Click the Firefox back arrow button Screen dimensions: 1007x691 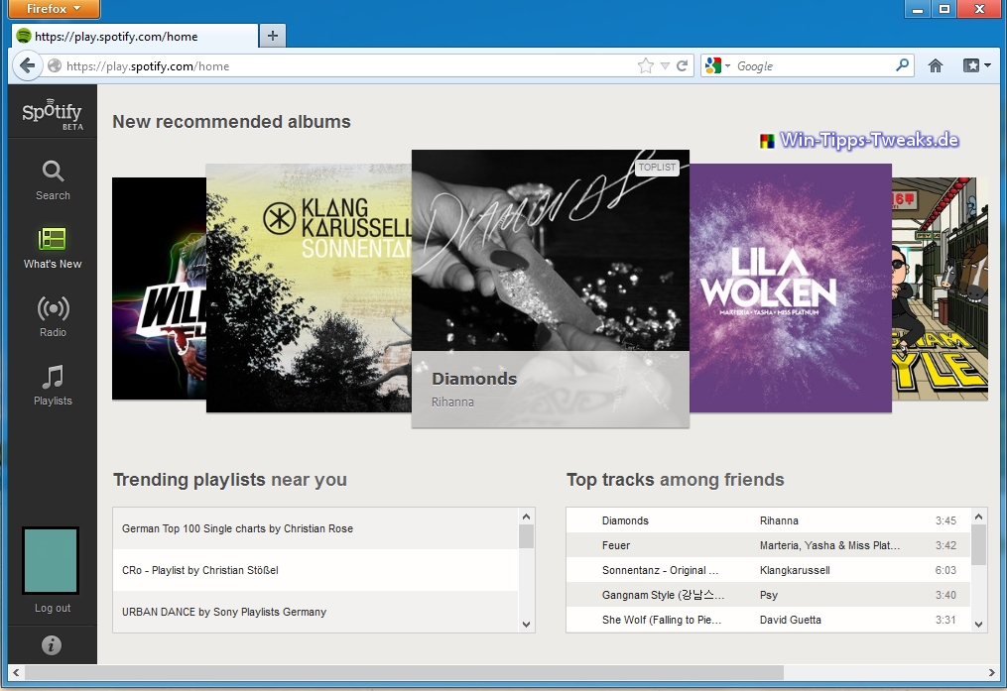[x=27, y=65]
